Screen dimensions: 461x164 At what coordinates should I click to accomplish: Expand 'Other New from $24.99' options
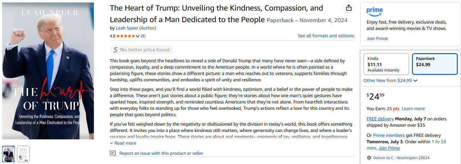390,81
